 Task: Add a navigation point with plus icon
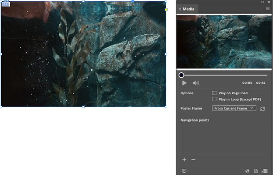point(184,160)
